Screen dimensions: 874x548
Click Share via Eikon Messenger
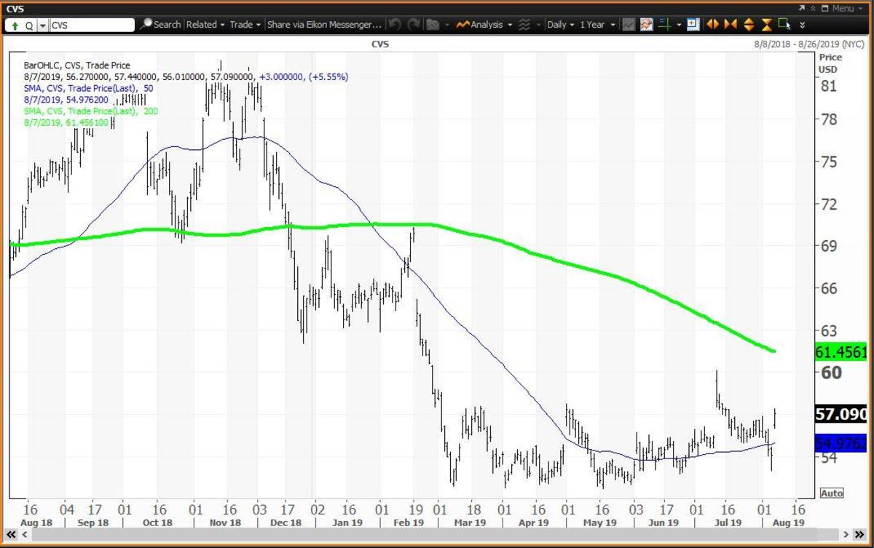click(x=324, y=24)
